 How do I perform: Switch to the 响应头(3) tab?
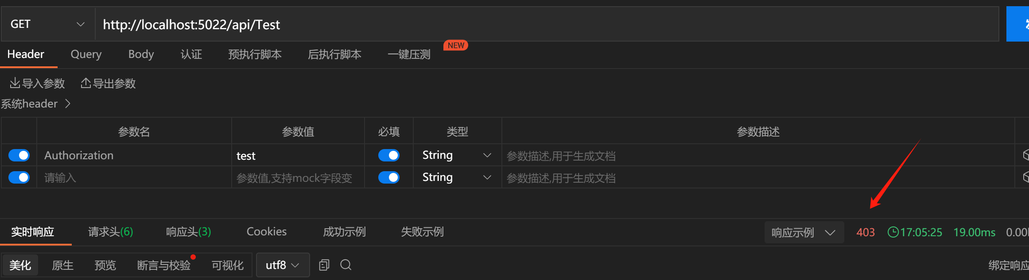click(x=188, y=232)
